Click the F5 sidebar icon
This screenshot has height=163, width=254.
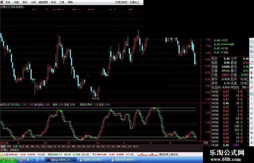pyautogui.click(x=252, y=94)
